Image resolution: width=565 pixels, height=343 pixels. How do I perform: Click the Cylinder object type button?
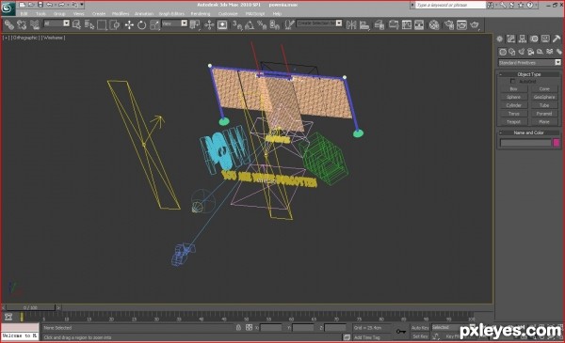[513, 105]
